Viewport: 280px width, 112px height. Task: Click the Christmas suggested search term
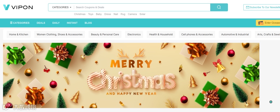tap(80, 14)
